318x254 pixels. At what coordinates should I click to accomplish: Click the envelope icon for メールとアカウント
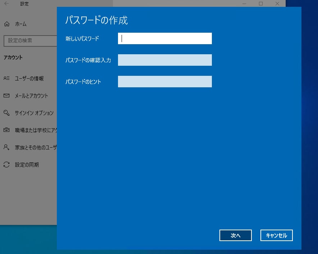[6, 96]
